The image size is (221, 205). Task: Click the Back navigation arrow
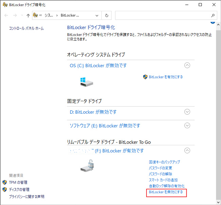(x=6, y=15)
